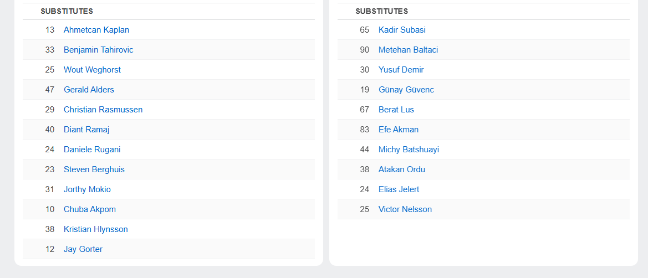Click Michy Batshuayi in substitutes
Screen dimensions: 648x278
coord(409,150)
